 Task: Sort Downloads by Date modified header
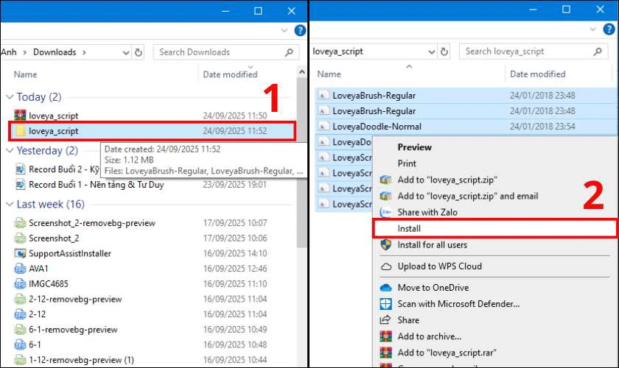pos(230,74)
